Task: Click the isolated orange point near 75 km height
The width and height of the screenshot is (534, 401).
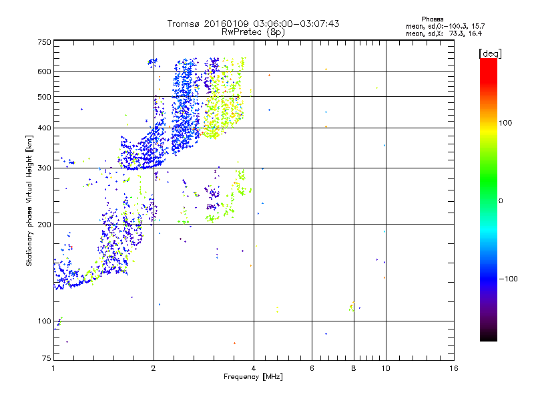Action: point(235,343)
